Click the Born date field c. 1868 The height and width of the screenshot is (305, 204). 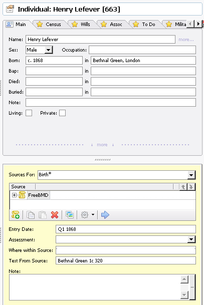click(x=54, y=61)
